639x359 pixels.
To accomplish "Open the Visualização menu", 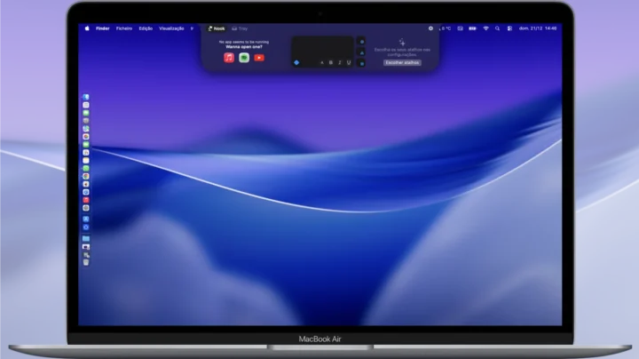I will [171, 28].
